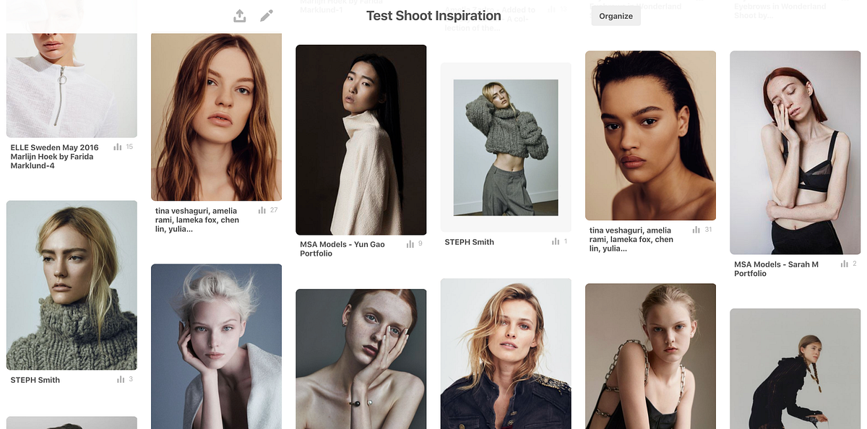Image resolution: width=867 pixels, height=429 pixels.
Task: Open stats icon showing 27 saves
Action: point(262,210)
